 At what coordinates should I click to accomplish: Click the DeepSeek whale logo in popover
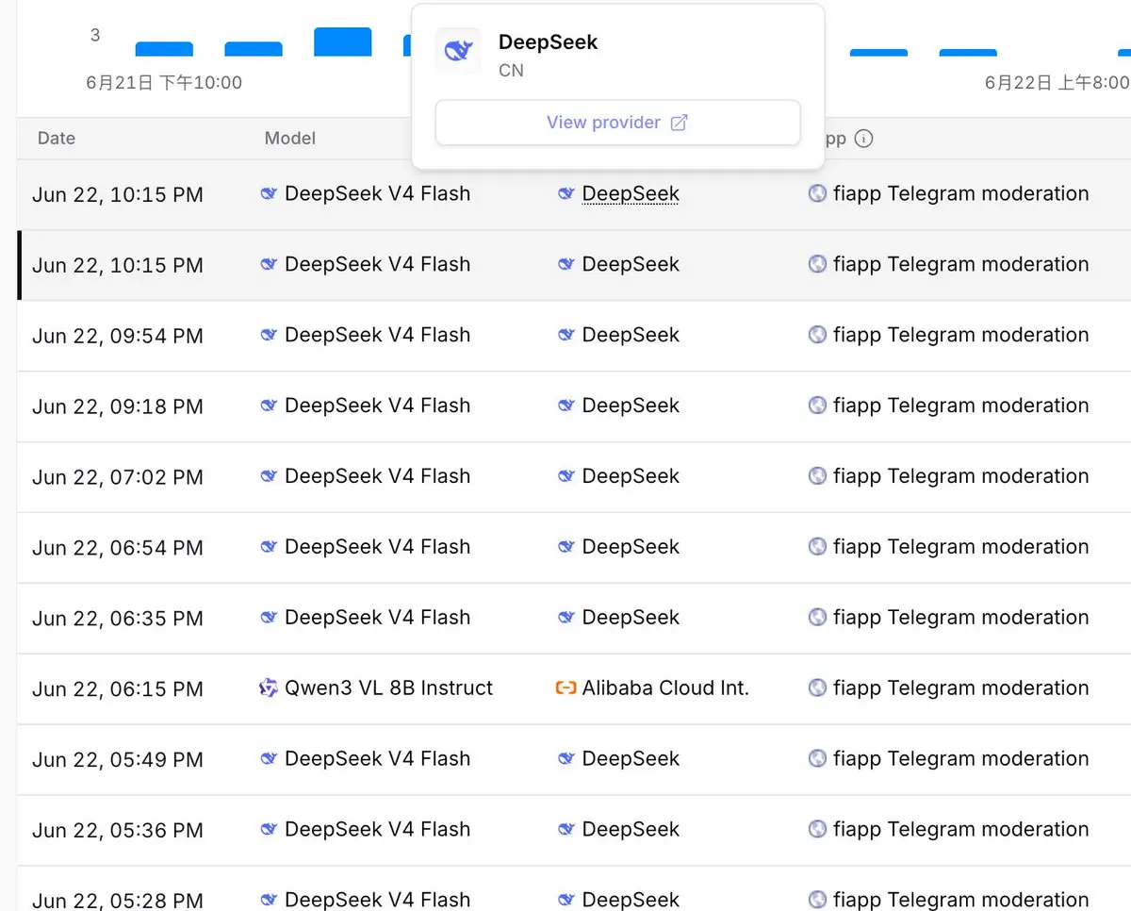tap(458, 51)
